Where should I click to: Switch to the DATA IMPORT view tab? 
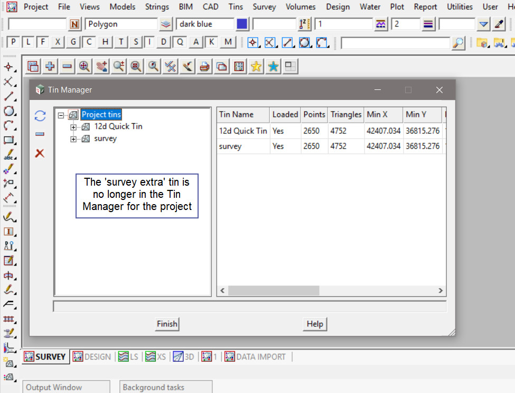[x=255, y=357]
